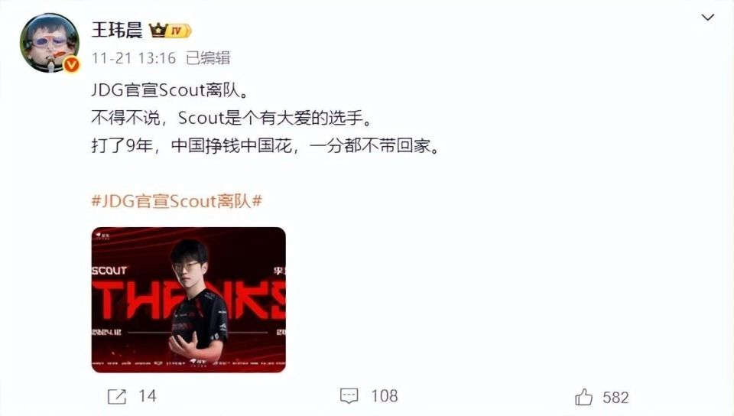Click the text line JDG官宣Scout离队。
Image resolution: width=734 pixels, height=416 pixels.
[x=170, y=89]
